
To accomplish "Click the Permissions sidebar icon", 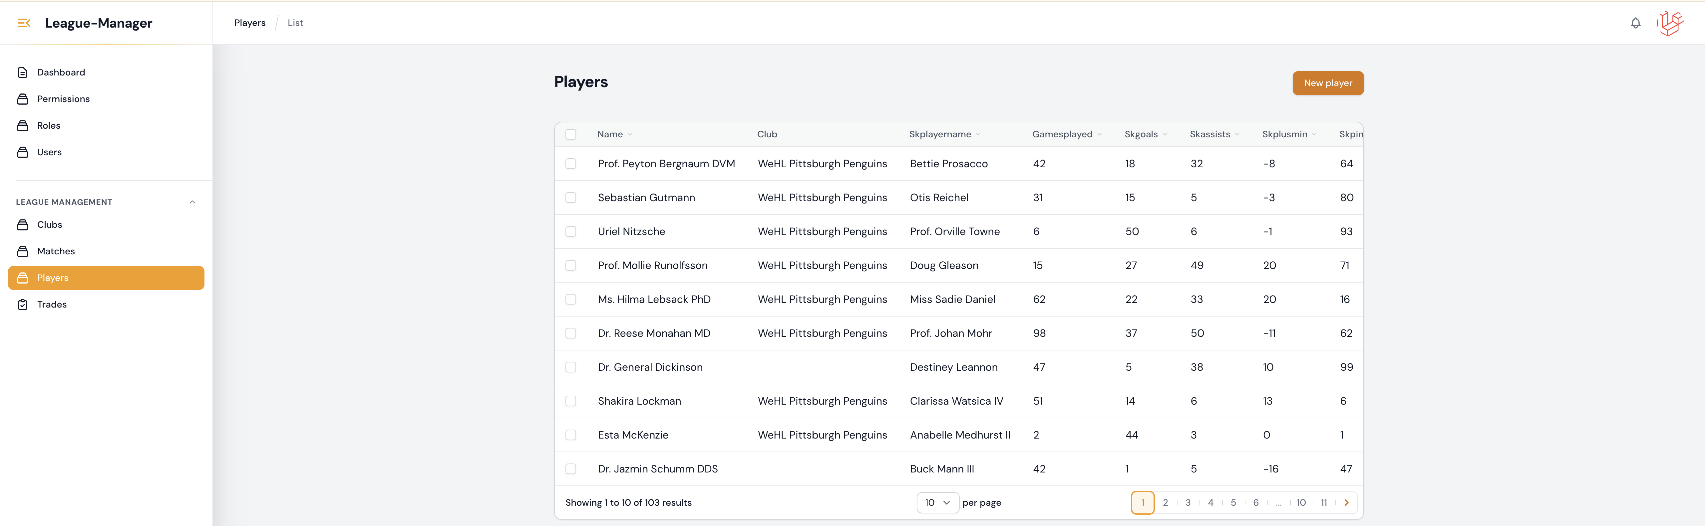I will coord(23,99).
